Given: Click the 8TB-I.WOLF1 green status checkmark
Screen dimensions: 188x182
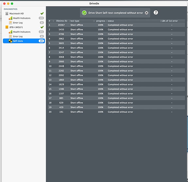Looking at the screenshot, I should [x=42, y=27].
